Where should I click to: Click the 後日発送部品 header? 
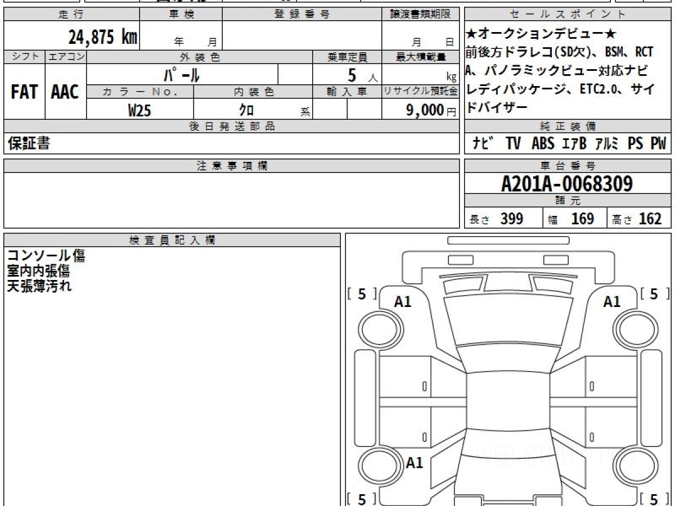[232, 126]
